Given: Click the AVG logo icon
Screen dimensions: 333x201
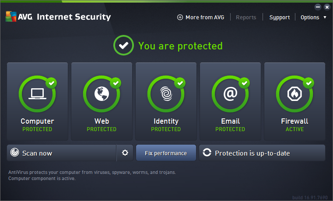Looking at the screenshot, I should pos(11,17).
